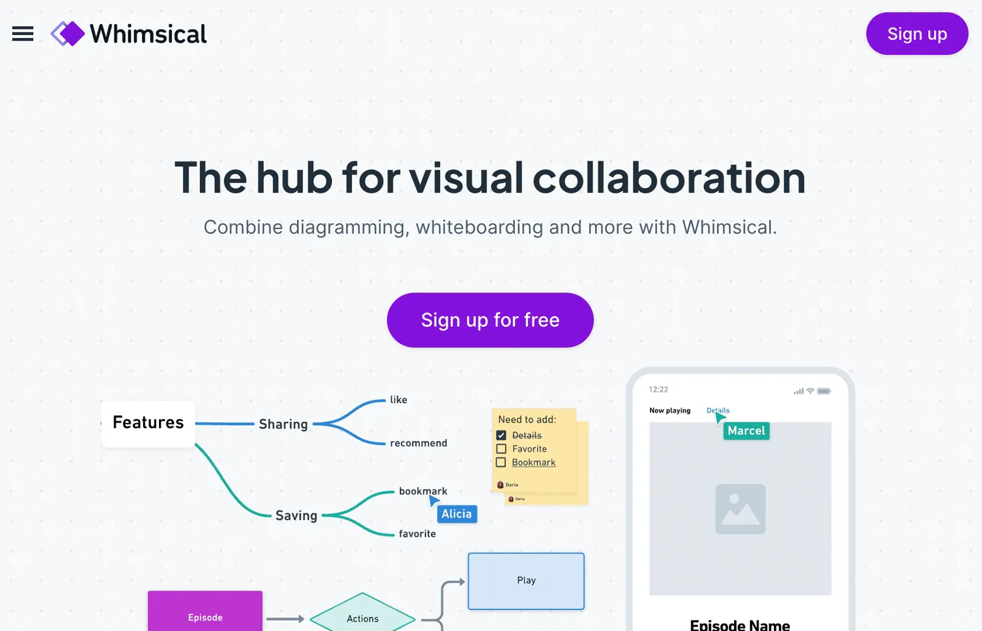
Task: Click the Bookmark link text on sticky note
Action: click(533, 462)
